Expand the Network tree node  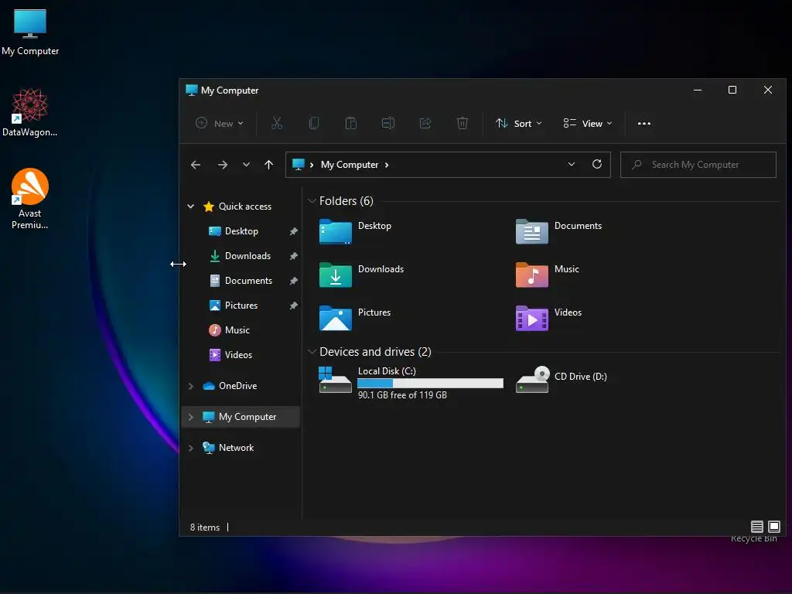click(x=191, y=448)
